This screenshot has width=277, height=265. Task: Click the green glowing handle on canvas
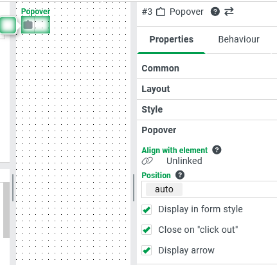pyautogui.click(x=8, y=25)
